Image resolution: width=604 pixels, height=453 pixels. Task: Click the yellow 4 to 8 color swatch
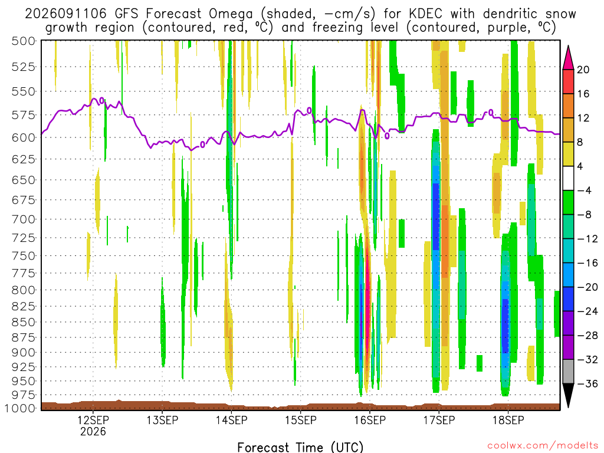tap(568, 154)
